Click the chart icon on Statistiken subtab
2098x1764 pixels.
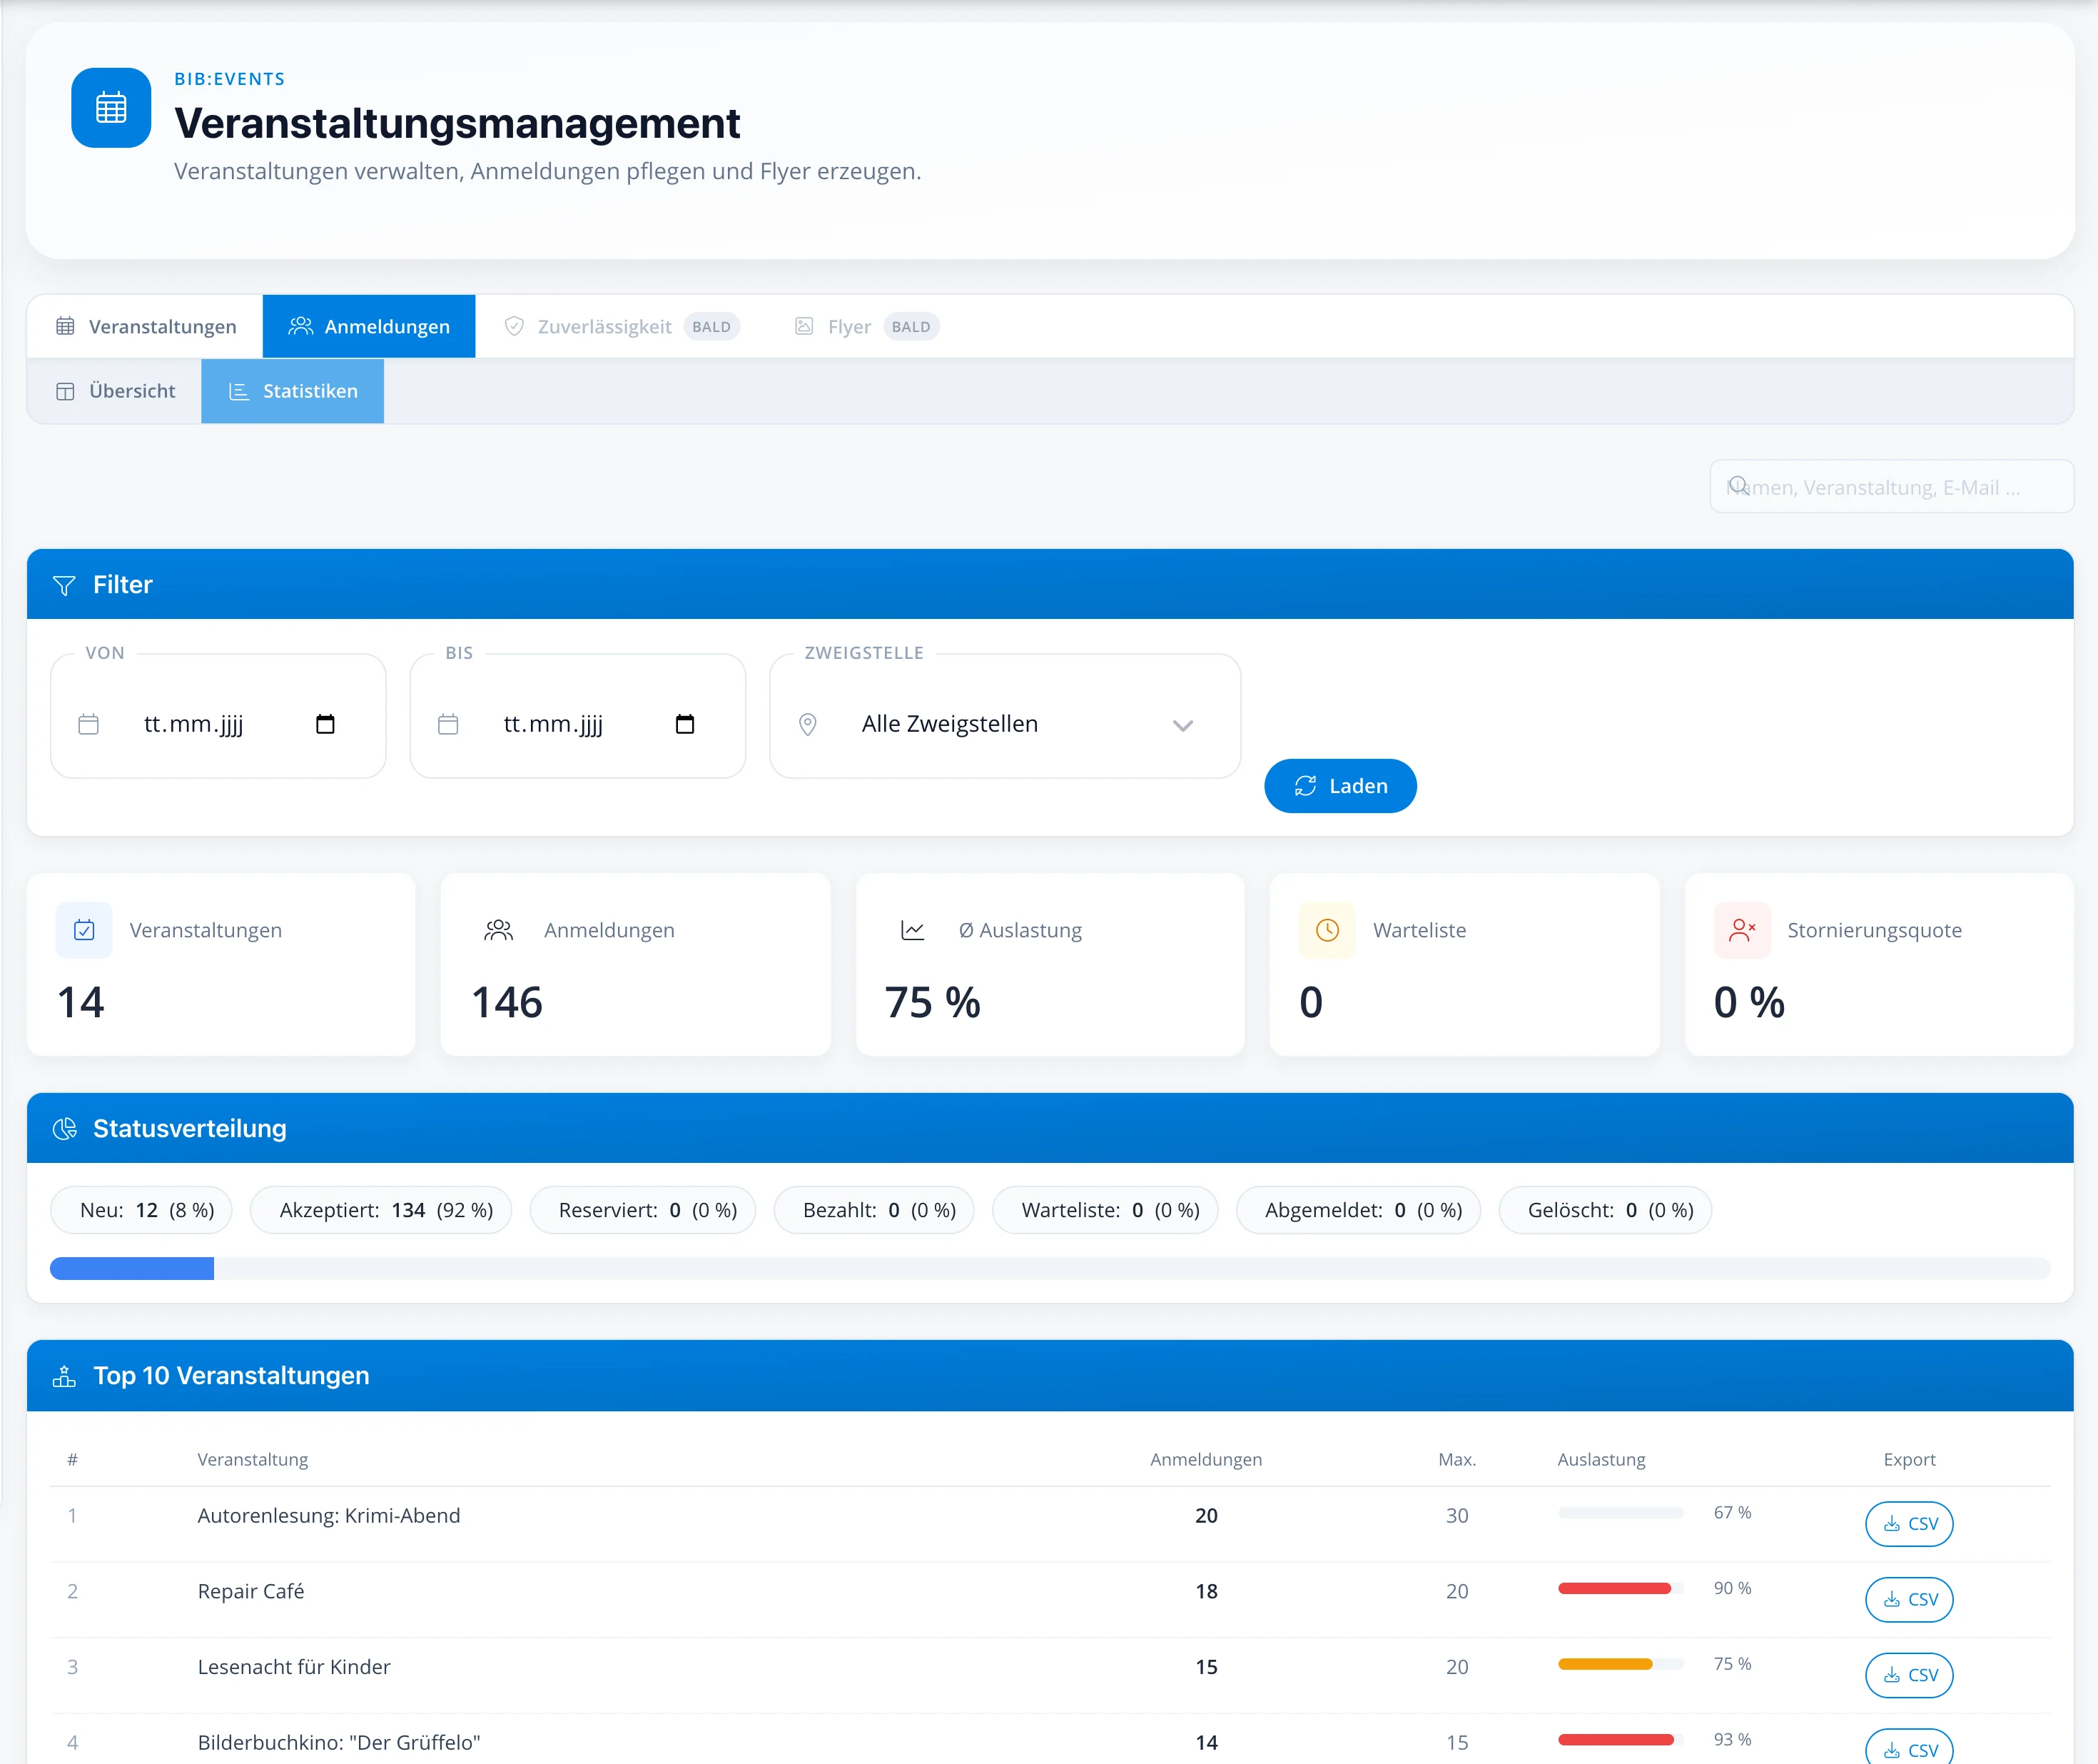238,391
